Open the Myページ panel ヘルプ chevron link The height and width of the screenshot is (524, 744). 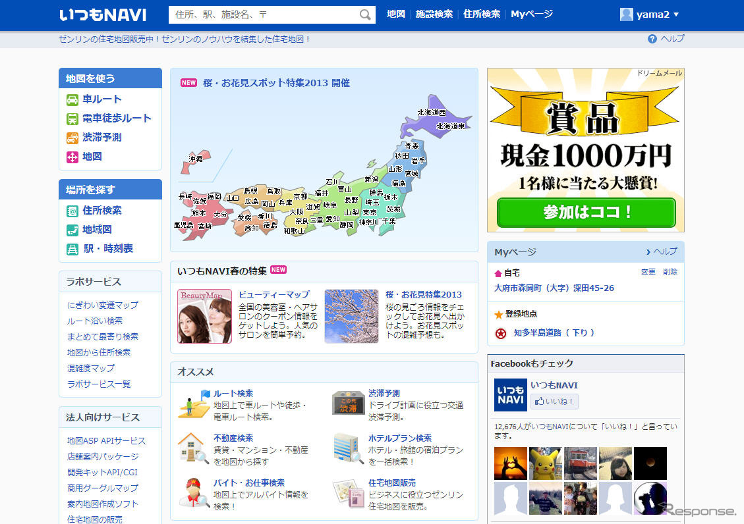[x=661, y=251]
